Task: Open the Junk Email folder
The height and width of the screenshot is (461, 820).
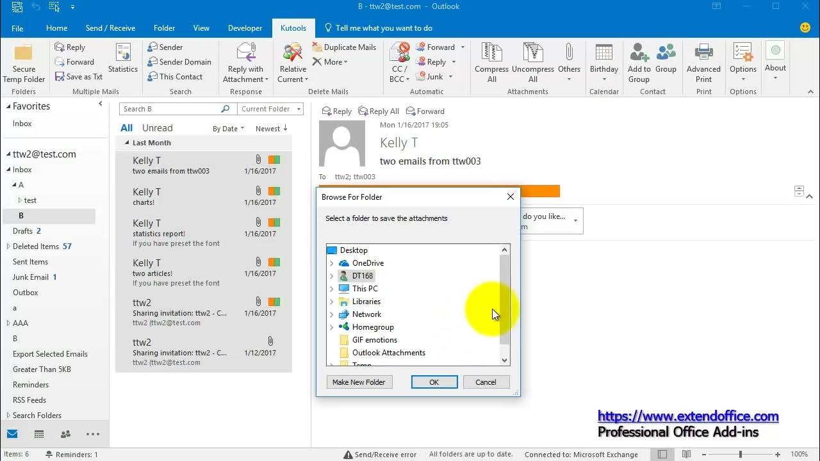Action: point(31,277)
